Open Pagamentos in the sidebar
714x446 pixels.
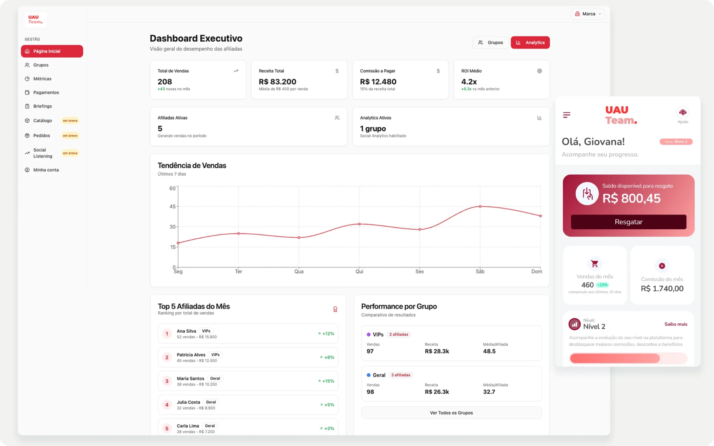click(52, 93)
